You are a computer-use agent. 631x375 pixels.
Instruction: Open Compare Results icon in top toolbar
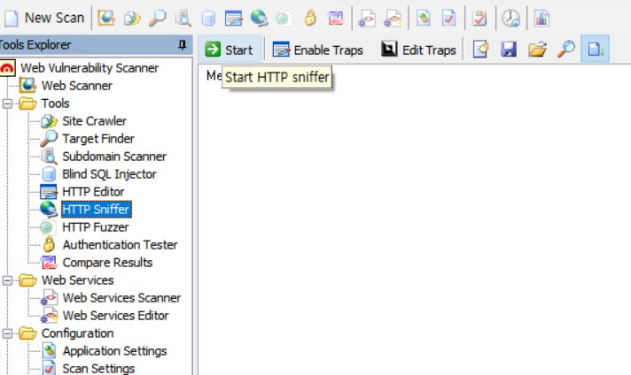coord(335,18)
